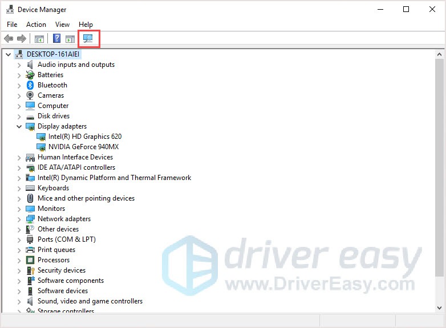Click the Network adapters icon

[30, 219]
